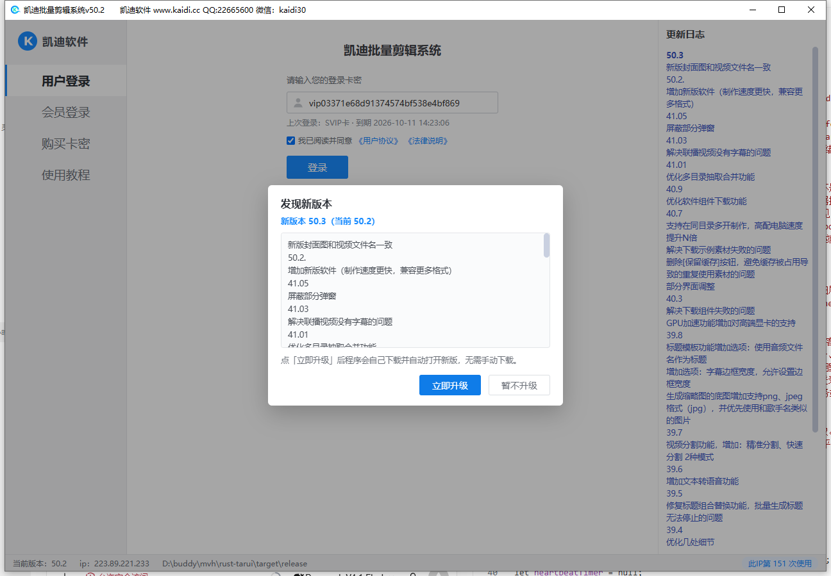The width and height of the screenshot is (831, 576).
Task: Close the 凯迪批量剪辑系统 window
Action: (811, 10)
